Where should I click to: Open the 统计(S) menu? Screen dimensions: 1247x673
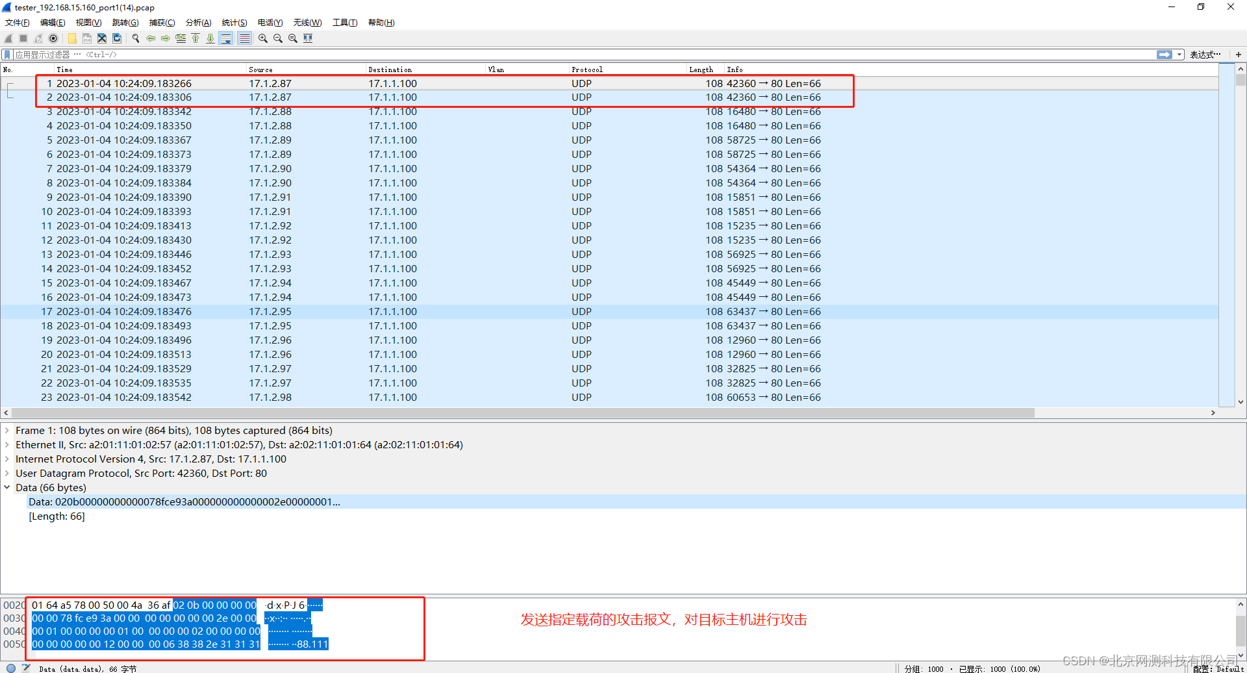tap(234, 23)
